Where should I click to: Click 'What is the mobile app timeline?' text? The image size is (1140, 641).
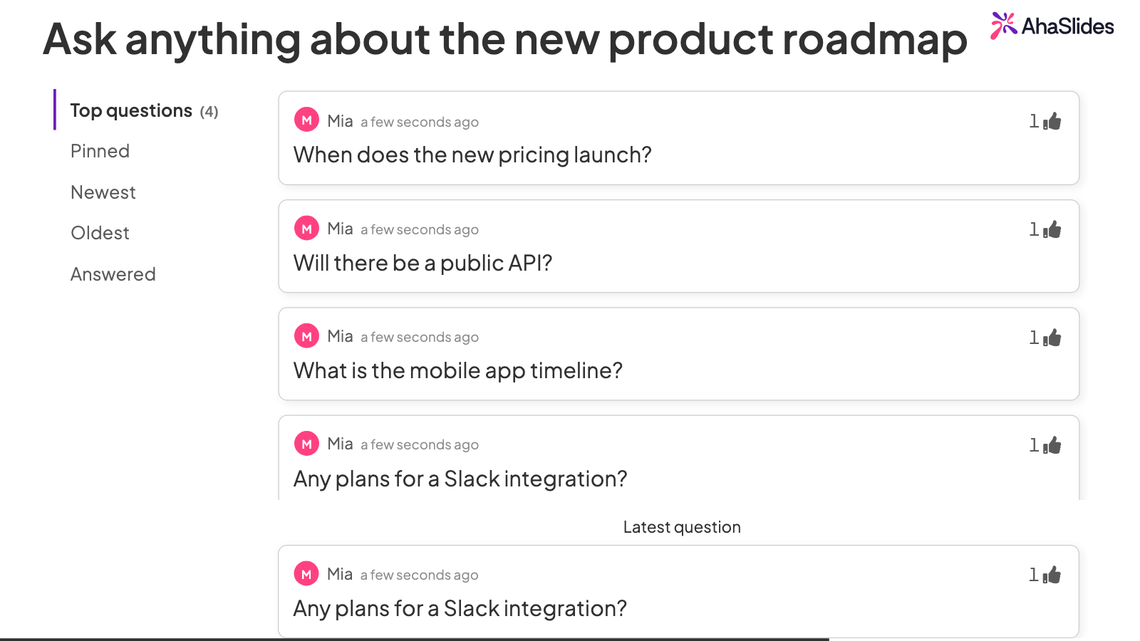[458, 371]
